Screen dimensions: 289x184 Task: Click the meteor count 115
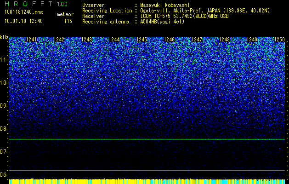tap(68, 21)
